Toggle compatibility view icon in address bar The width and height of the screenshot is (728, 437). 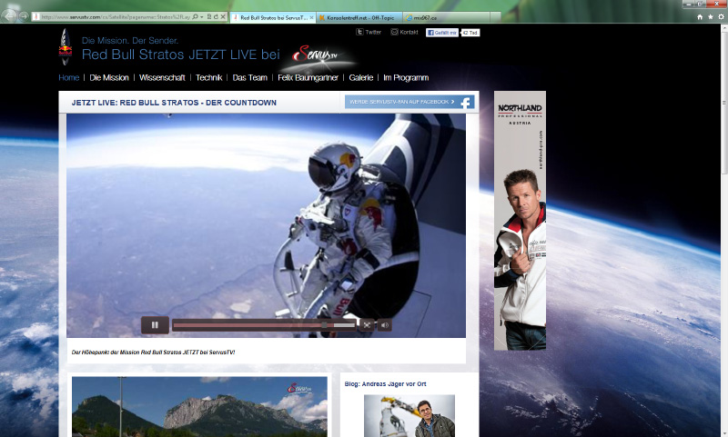[209, 16]
